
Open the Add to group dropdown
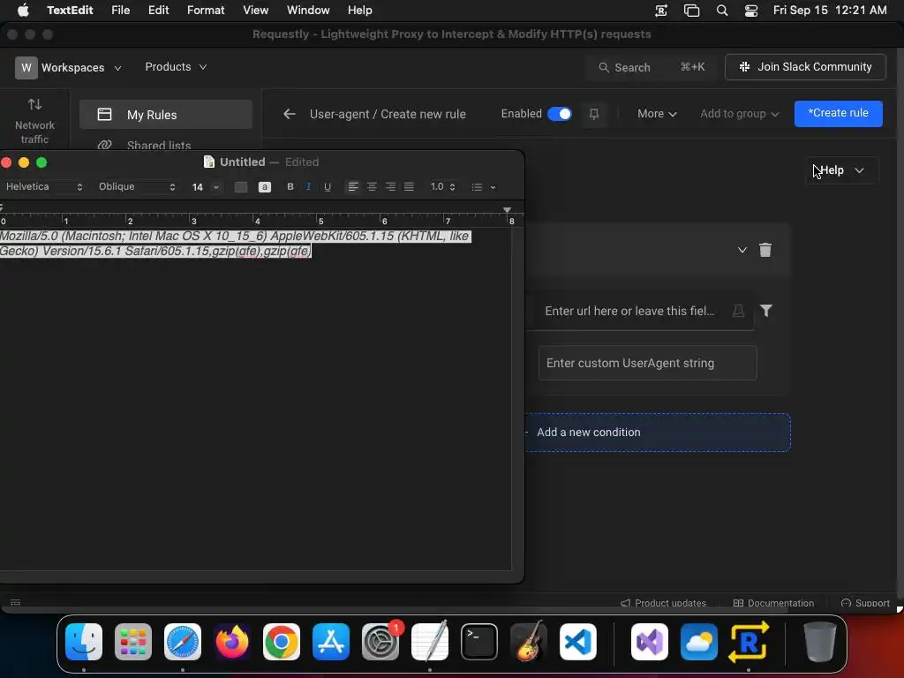pos(739,114)
